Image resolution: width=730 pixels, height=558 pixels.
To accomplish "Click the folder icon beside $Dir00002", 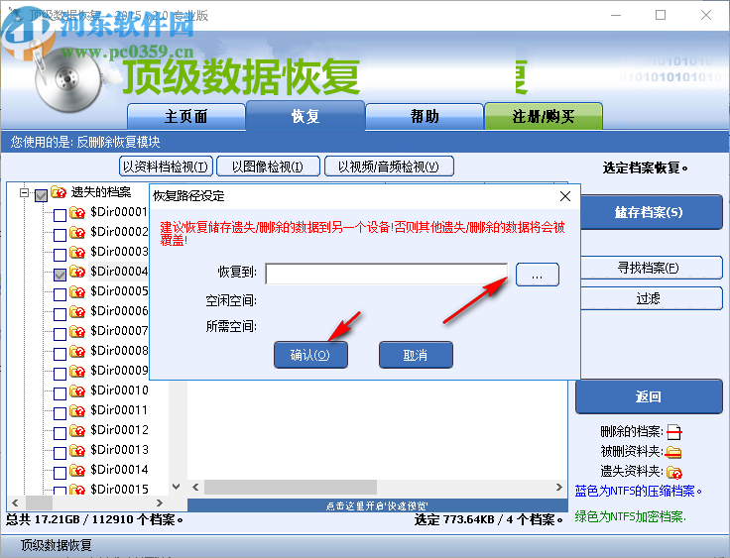I will coord(77,232).
